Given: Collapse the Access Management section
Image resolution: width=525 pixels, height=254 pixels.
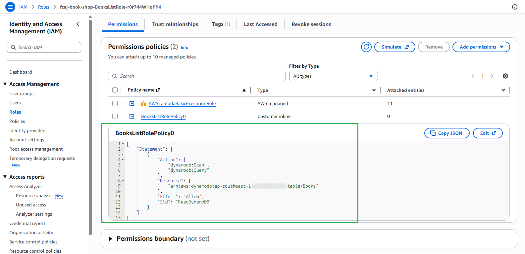Looking at the screenshot, I should (x=5, y=84).
